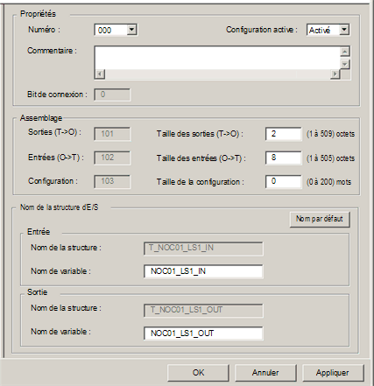
Task: Select the Entrée Nom de variable field
Action: tap(203, 271)
